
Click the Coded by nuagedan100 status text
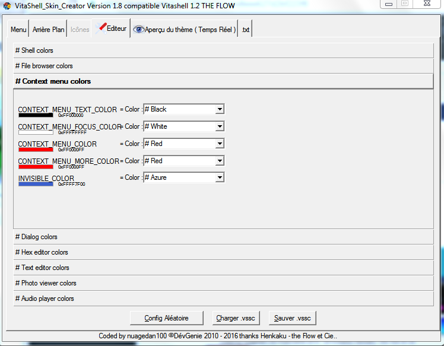218,336
